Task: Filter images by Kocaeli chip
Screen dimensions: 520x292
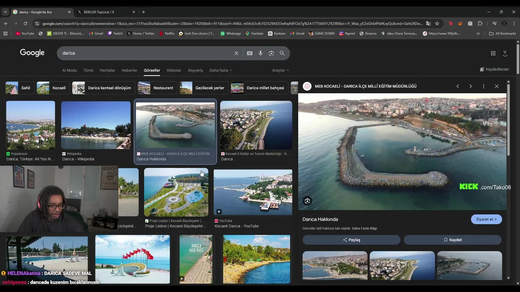Action: click(53, 88)
